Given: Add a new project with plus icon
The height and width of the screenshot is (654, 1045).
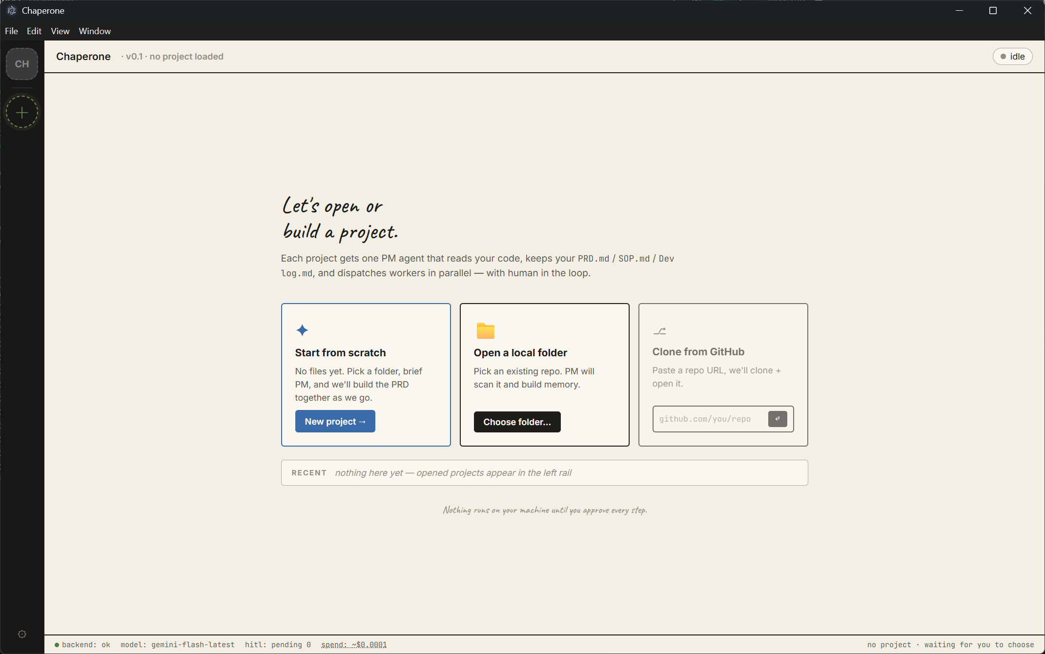Looking at the screenshot, I should coord(22,113).
